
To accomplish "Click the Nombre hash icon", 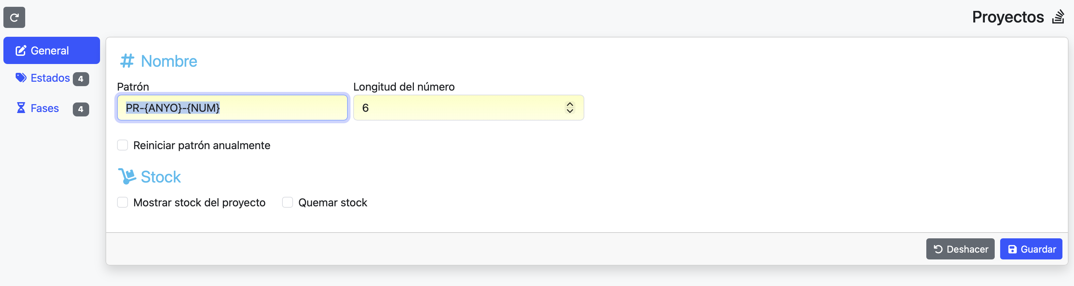I will (x=127, y=61).
